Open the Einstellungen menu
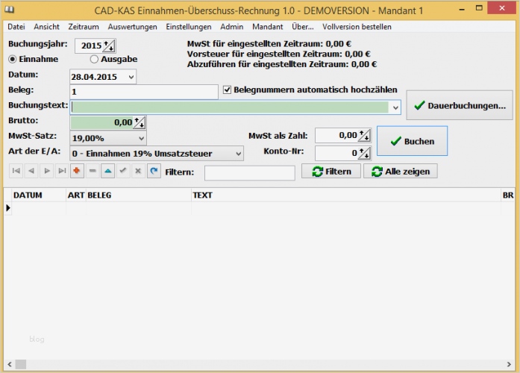The width and height of the screenshot is (520, 373). point(189,27)
